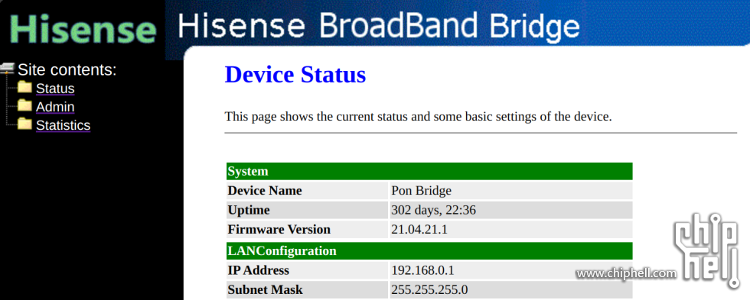Open the Statistics folder icon
The width and height of the screenshot is (750, 300).
pos(24,124)
